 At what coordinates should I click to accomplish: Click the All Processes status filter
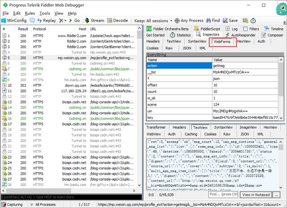[x=43, y=204]
